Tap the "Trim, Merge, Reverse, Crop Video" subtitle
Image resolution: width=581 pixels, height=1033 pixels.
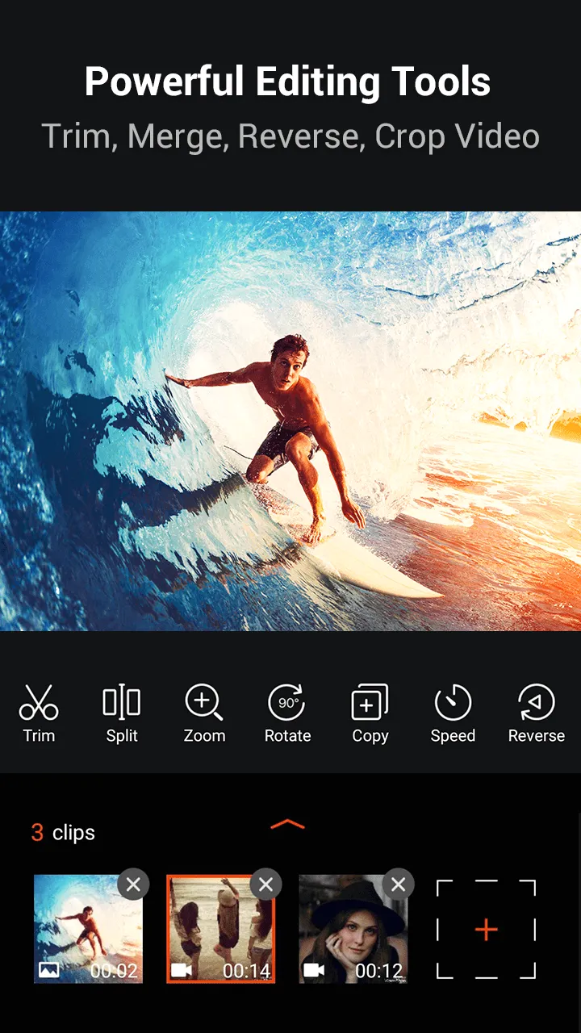point(290,136)
